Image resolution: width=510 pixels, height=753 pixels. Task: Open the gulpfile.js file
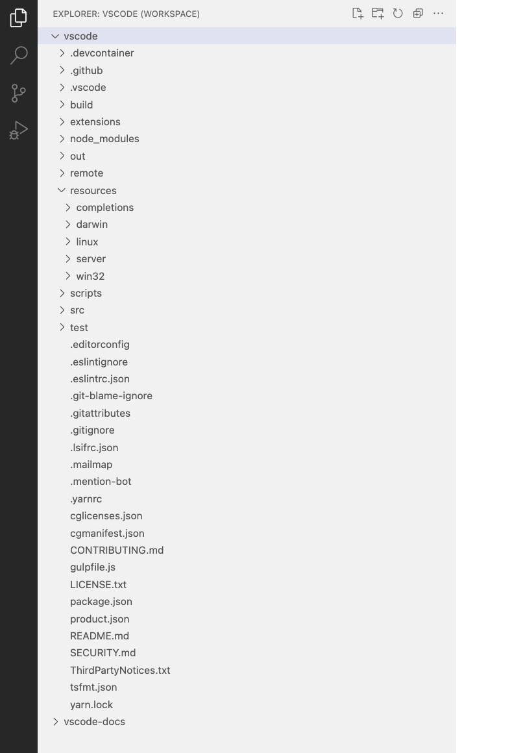pyautogui.click(x=93, y=567)
